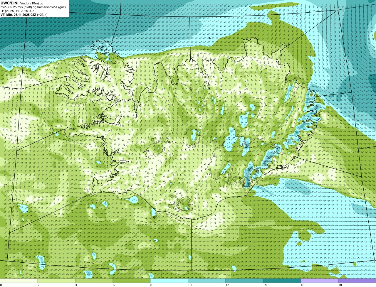The image size is (376, 287).
Task: Select the light lime 2–4 legend swatch
Action: tap(56, 281)
